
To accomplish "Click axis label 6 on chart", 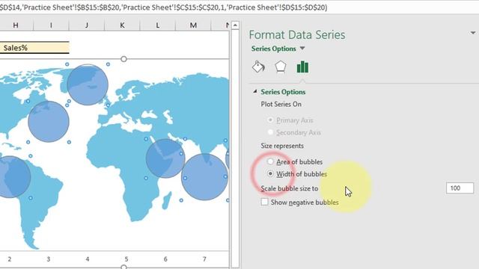I will (x=165, y=259).
